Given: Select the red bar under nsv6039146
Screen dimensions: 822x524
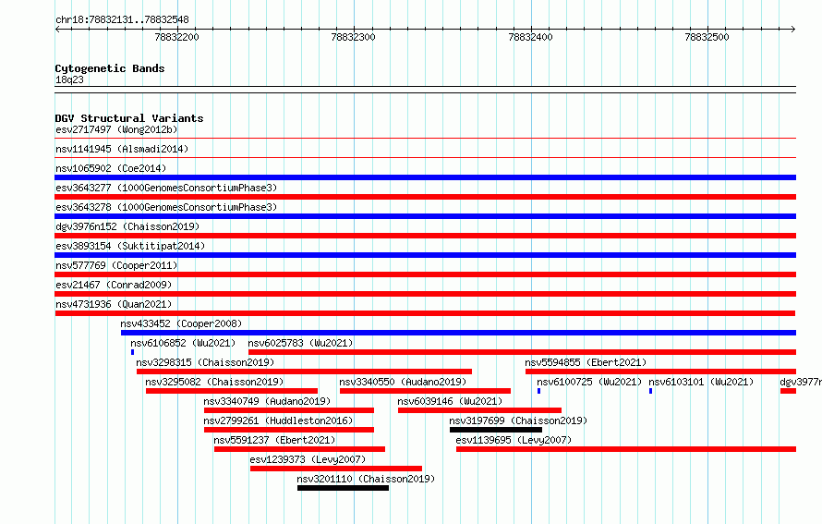Looking at the screenshot, I should 479,410.
